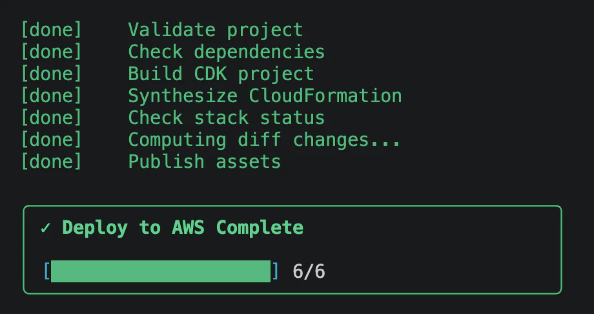Click the blue opening bracket of progress bar
Viewport: 594px width, 314px height.
(47, 271)
